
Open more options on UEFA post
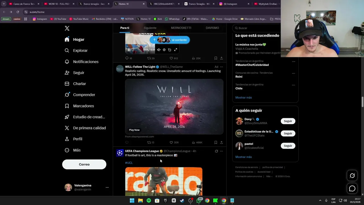click(x=222, y=151)
